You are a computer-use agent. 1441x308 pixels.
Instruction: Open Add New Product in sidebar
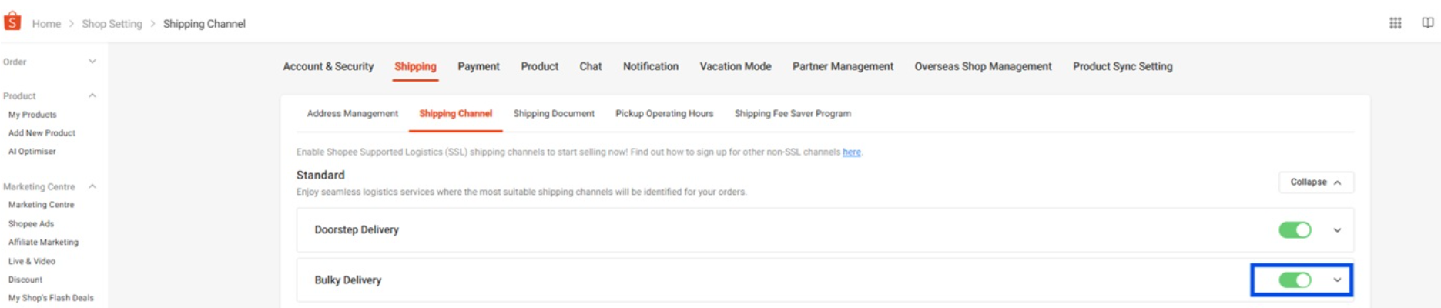click(42, 133)
